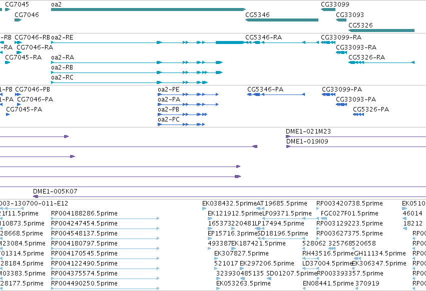Click EST RP004490250.5prime
Screen dimensions: 426x291
pyautogui.click(x=84, y=284)
